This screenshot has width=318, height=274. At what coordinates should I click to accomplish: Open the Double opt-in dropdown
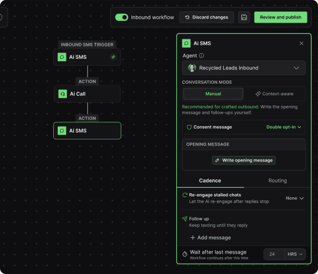click(x=283, y=127)
